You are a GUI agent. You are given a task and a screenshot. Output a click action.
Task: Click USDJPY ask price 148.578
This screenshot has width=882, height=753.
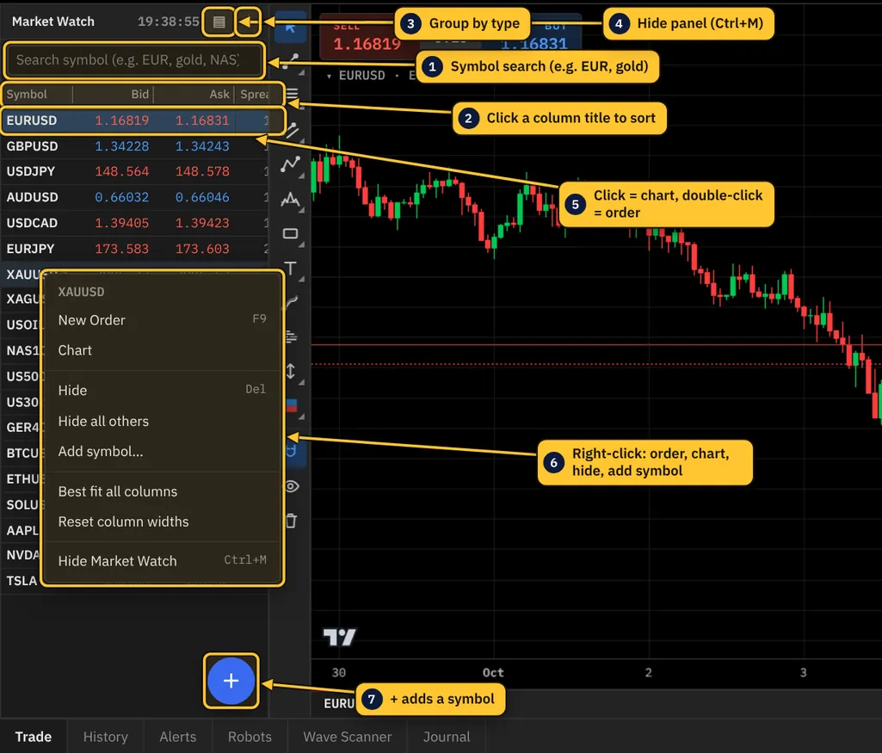[202, 171]
